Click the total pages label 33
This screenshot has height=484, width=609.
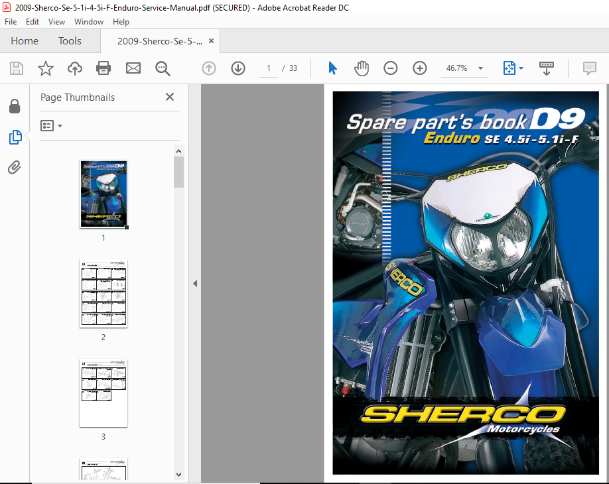click(293, 68)
